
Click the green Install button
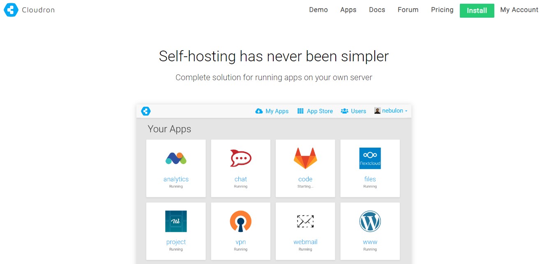tap(476, 10)
